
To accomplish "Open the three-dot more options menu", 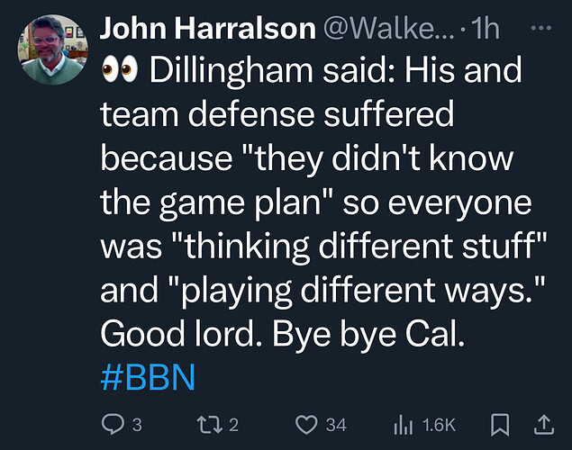I will click(x=541, y=28).
